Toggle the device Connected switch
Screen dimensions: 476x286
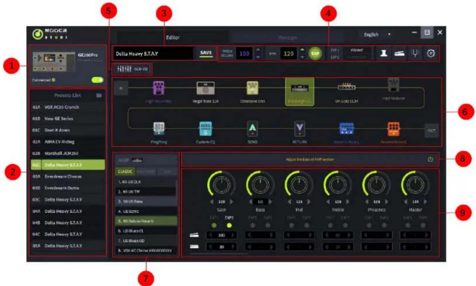tap(97, 80)
